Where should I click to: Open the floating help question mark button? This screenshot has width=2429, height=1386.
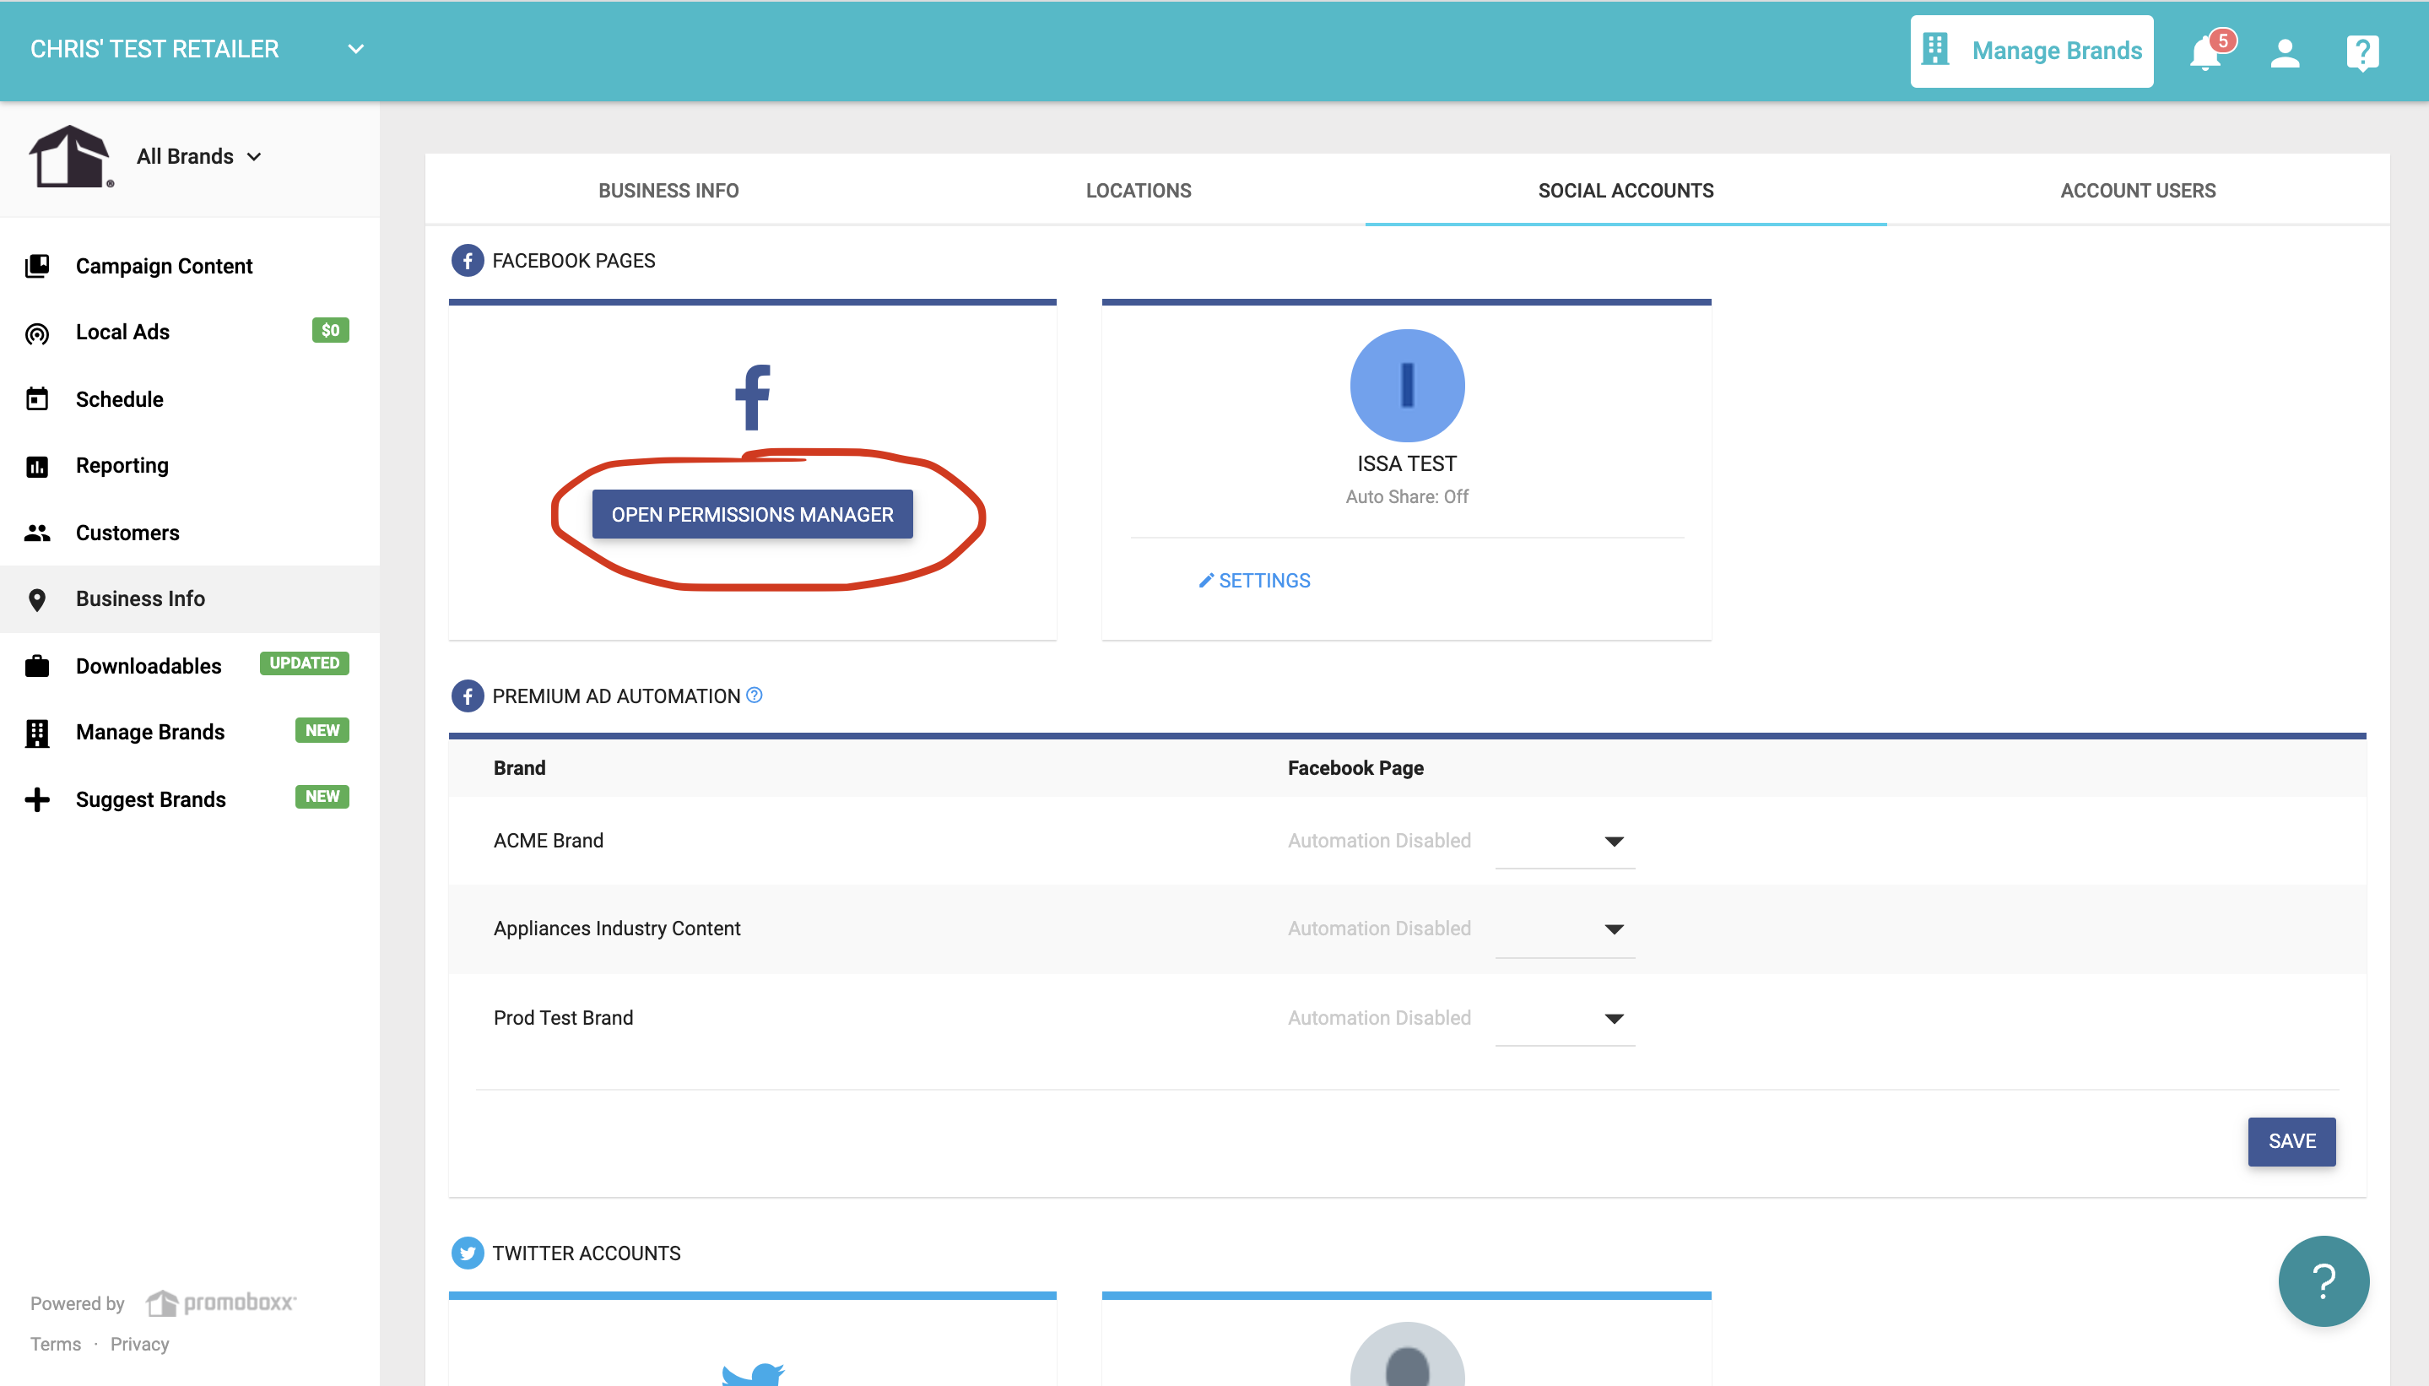click(x=2323, y=1280)
